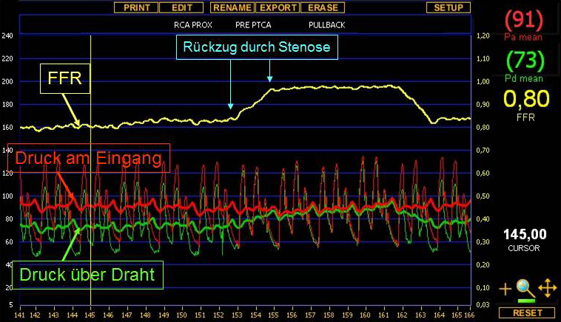
Task: Select the crosshair cursor tool
Action: click(505, 289)
